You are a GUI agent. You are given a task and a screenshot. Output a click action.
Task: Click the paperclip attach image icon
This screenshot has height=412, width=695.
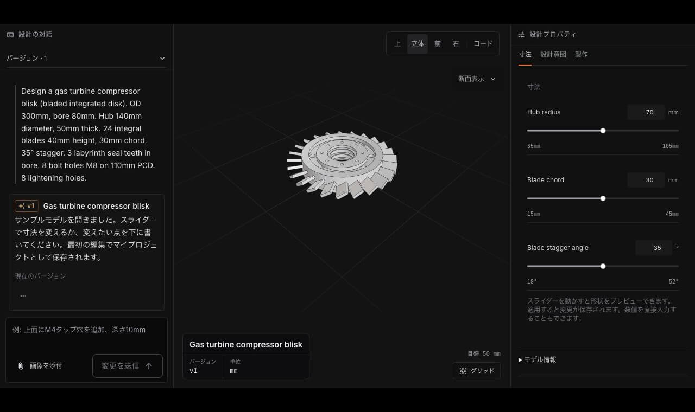click(x=21, y=366)
